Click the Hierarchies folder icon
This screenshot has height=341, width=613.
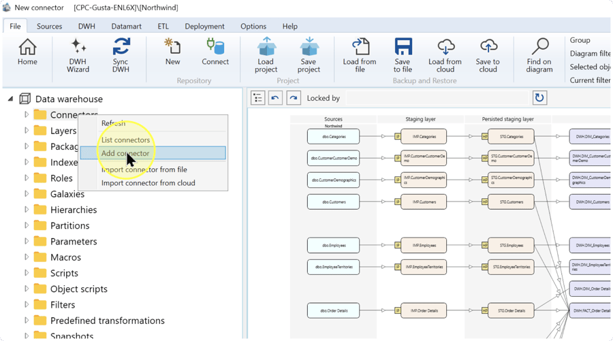[x=40, y=210]
